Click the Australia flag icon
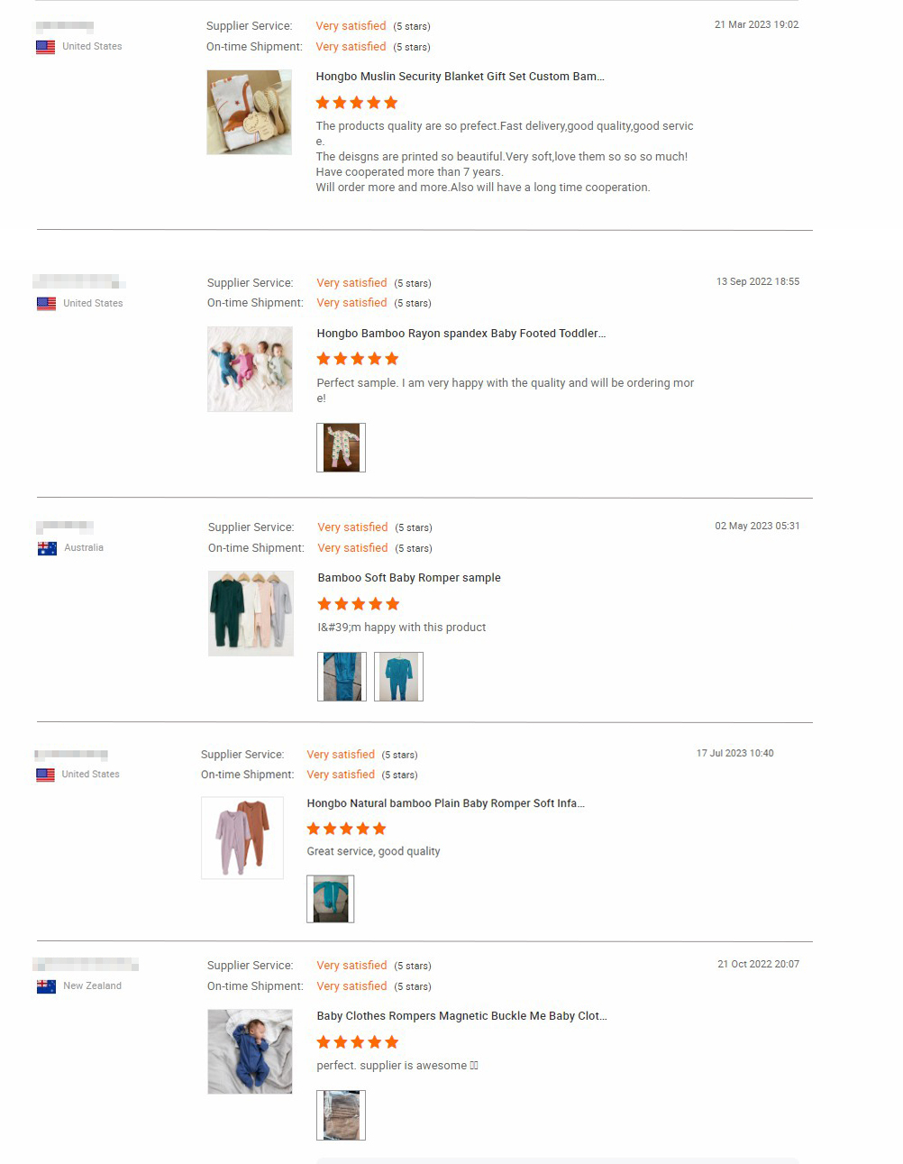 (47, 548)
